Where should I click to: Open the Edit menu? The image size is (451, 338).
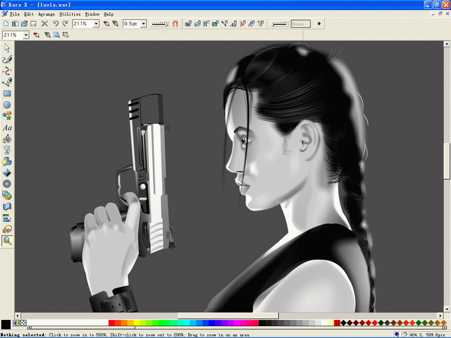(x=29, y=14)
